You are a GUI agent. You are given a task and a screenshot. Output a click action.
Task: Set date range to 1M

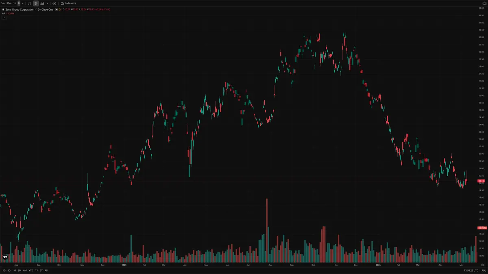(14, 270)
